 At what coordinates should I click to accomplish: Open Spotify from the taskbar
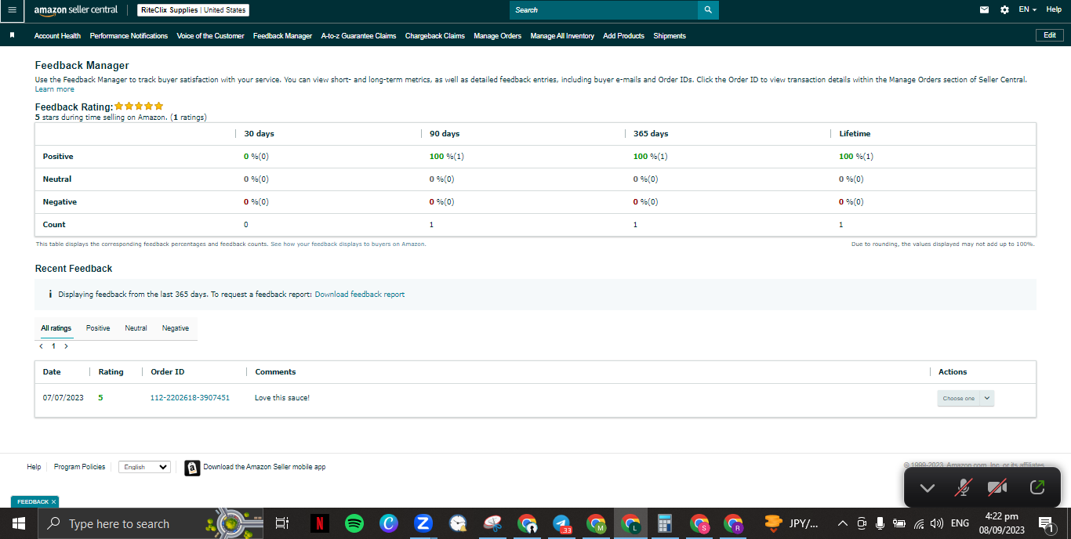(354, 523)
